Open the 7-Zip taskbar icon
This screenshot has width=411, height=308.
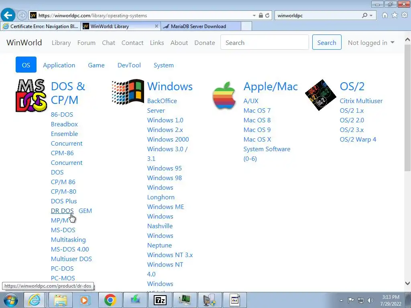coord(160,300)
